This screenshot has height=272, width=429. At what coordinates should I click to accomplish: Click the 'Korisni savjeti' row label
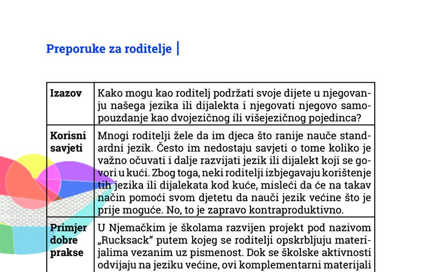(68, 142)
